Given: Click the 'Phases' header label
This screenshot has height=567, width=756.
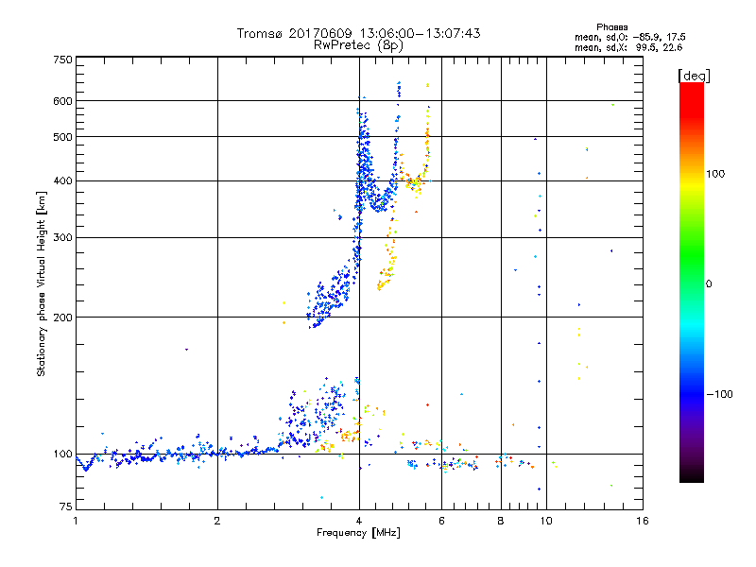Looking at the screenshot, I should (x=611, y=27).
